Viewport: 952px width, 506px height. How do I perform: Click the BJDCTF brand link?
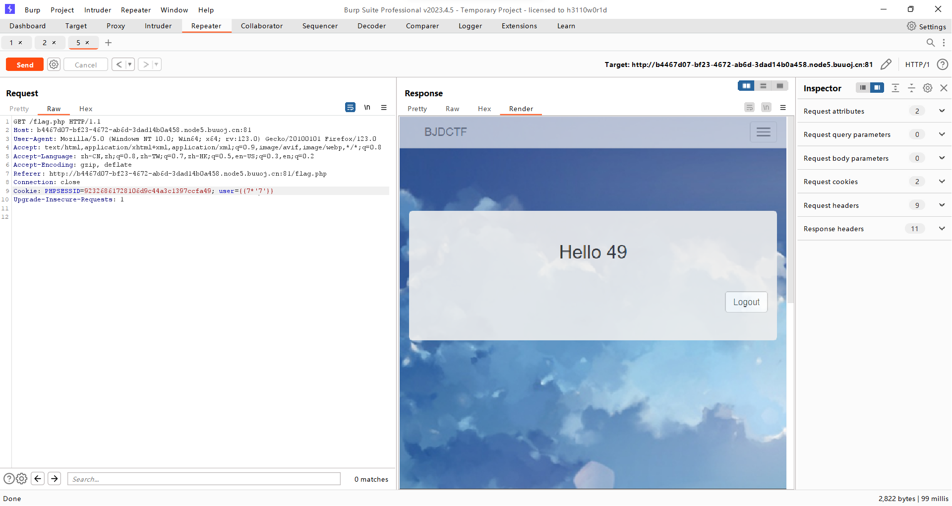pyautogui.click(x=445, y=132)
